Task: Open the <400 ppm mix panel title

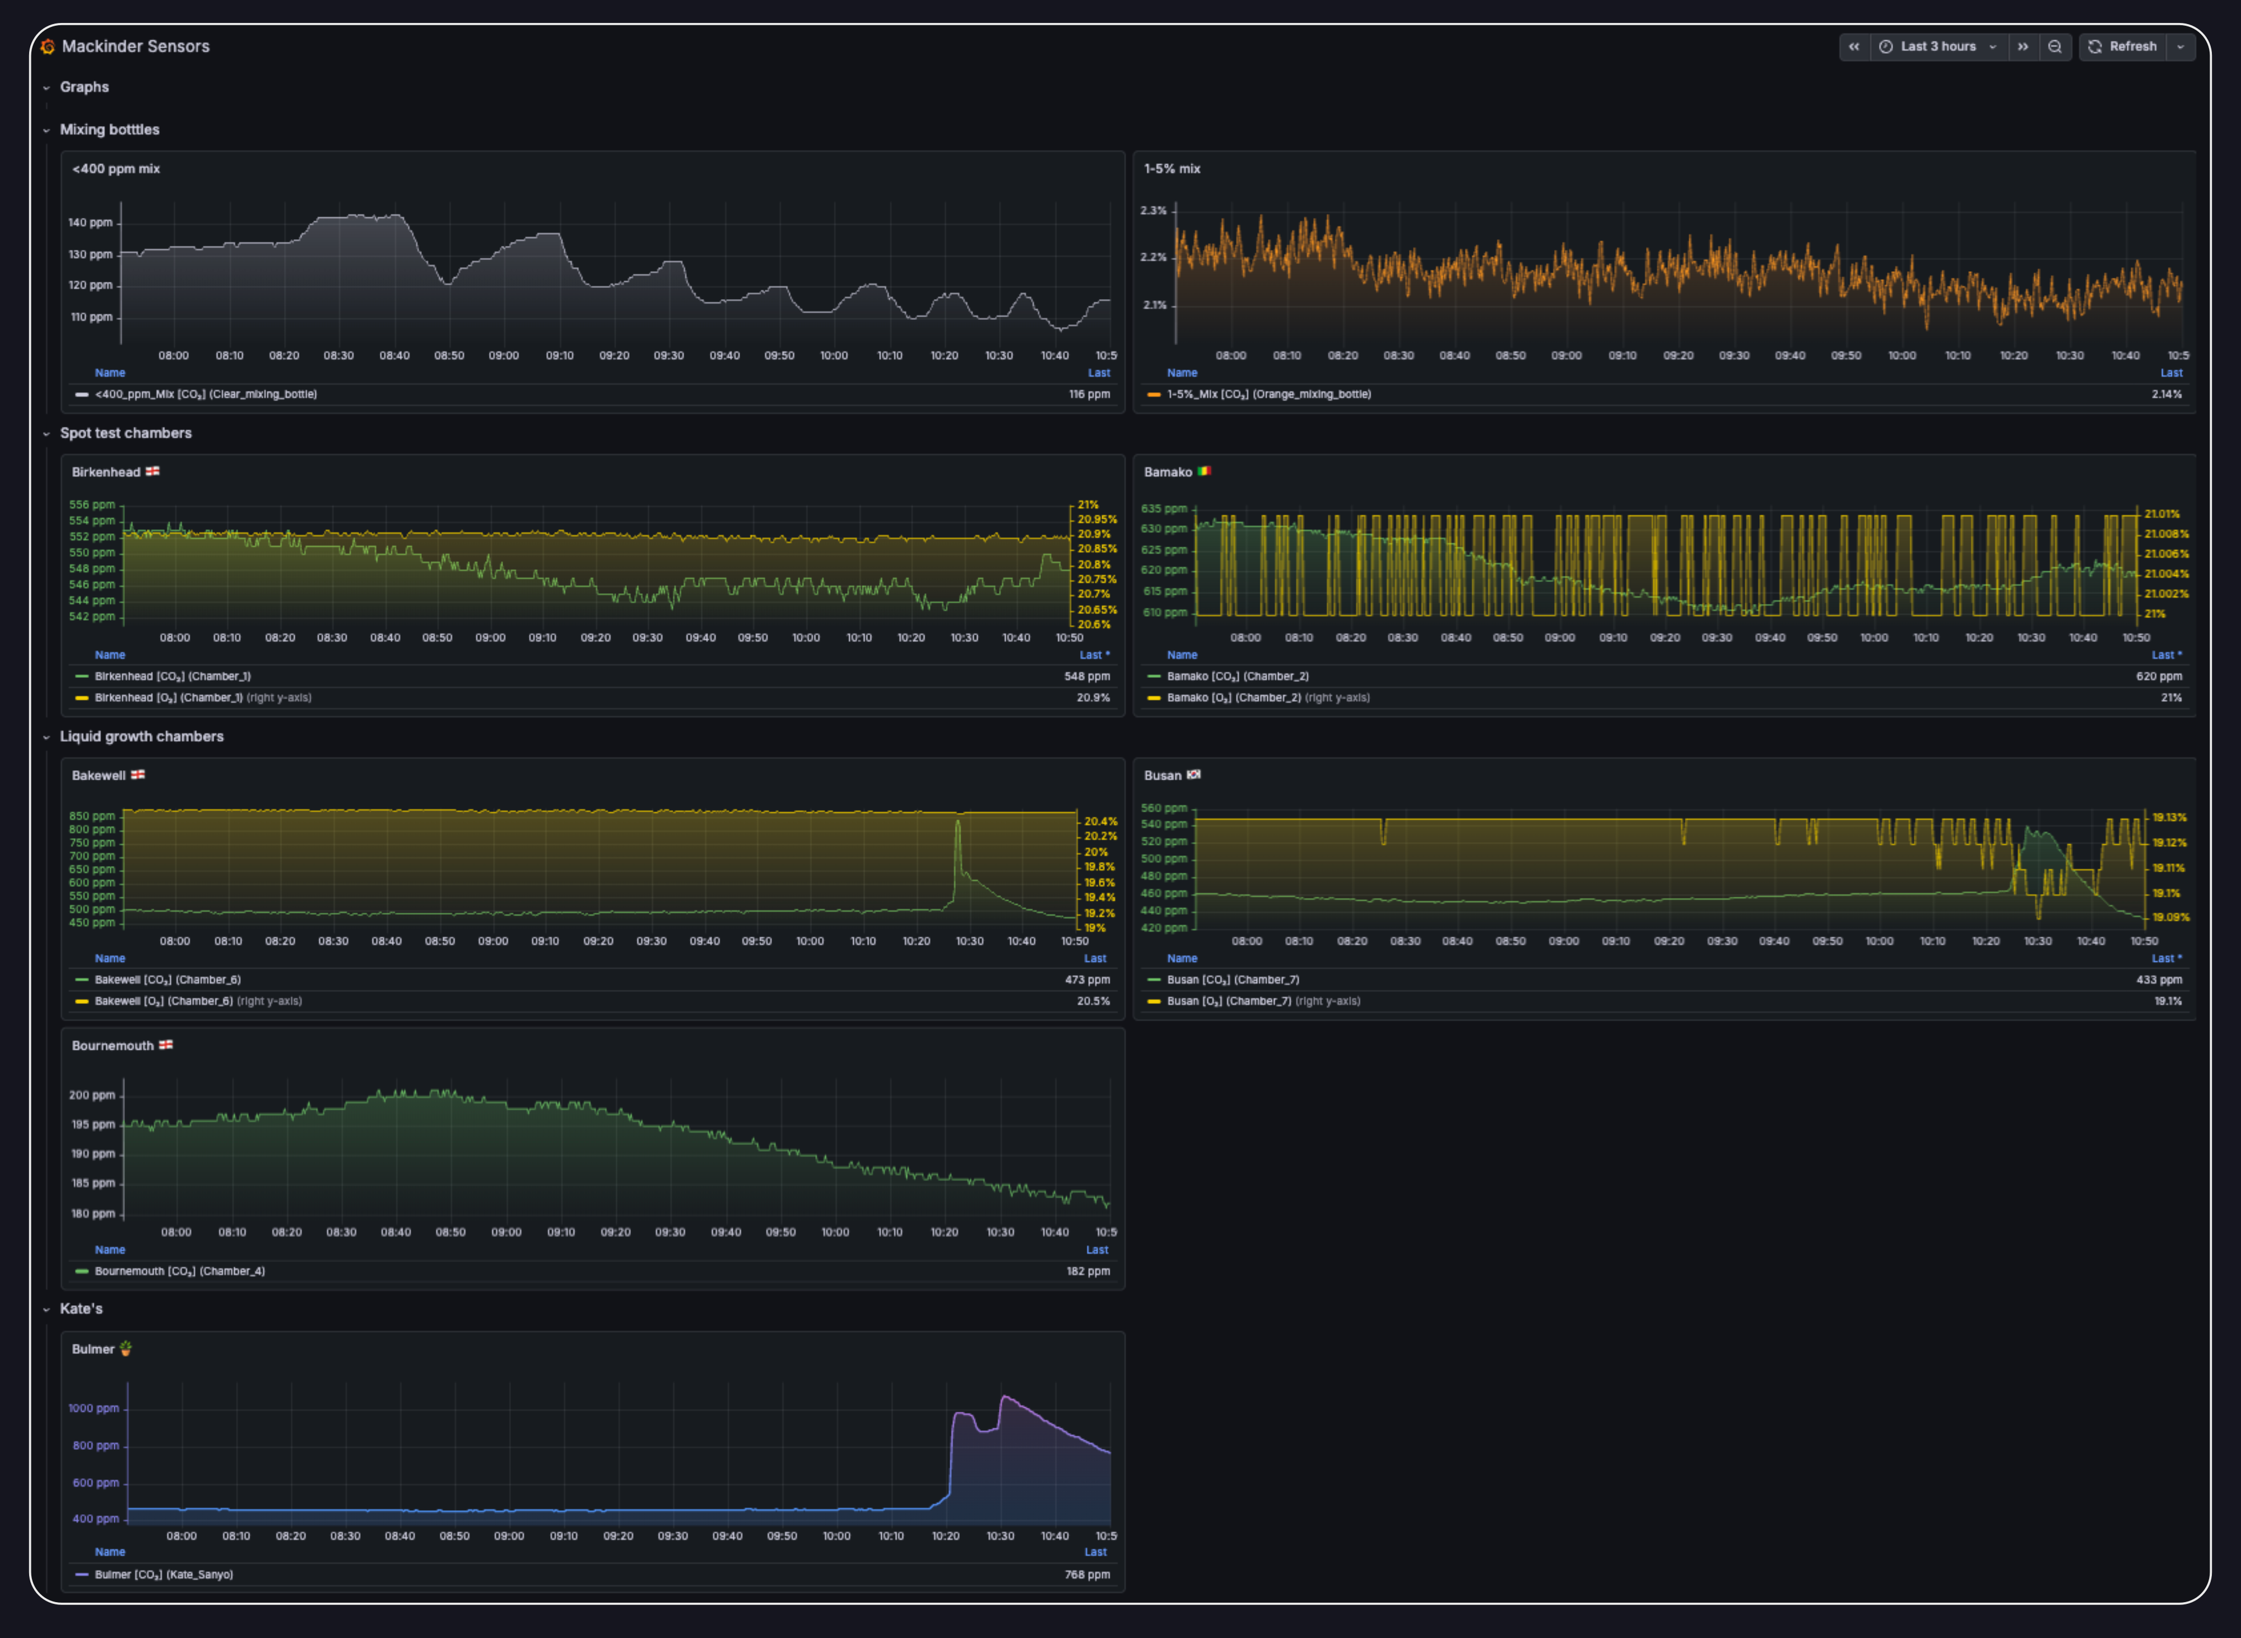Action: click(x=116, y=169)
